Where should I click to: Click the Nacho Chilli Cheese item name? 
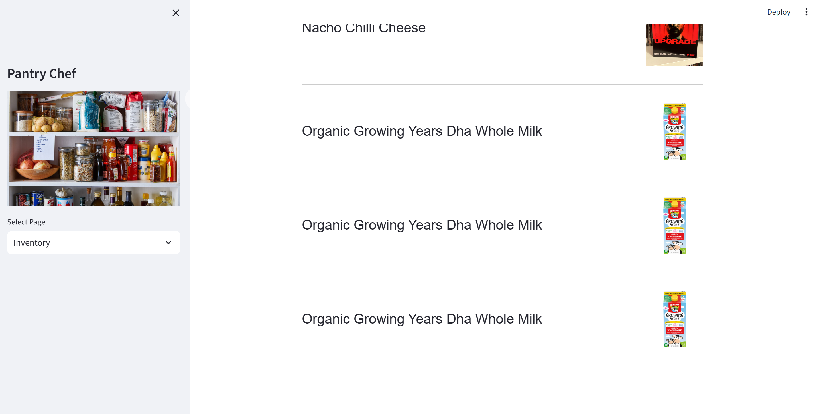363,28
